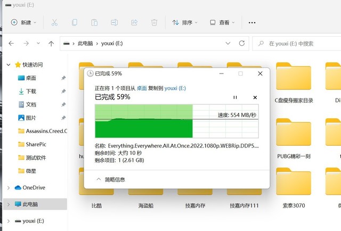This screenshot has height=231, width=341.
Task: Click the pin icon beside 文档
Action: tap(63, 104)
